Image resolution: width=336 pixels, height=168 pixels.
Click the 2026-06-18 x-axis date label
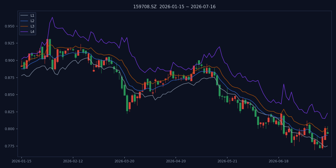[x=279, y=161]
